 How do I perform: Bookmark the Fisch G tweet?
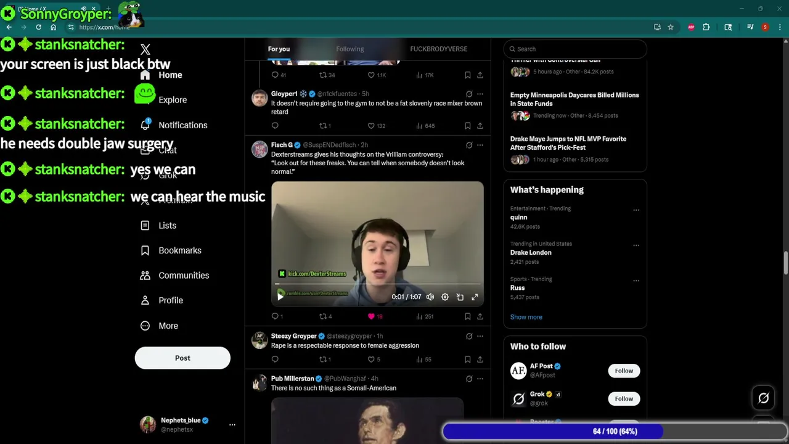468,316
